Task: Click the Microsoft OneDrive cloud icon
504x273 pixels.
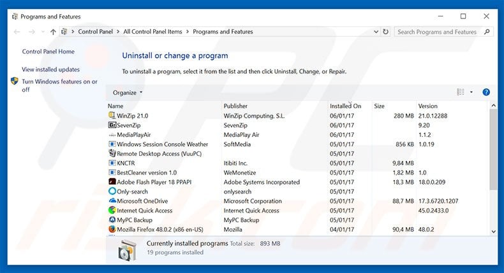Action: coord(112,200)
